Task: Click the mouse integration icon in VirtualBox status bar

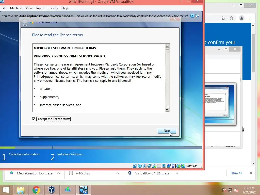Action: 178,166
